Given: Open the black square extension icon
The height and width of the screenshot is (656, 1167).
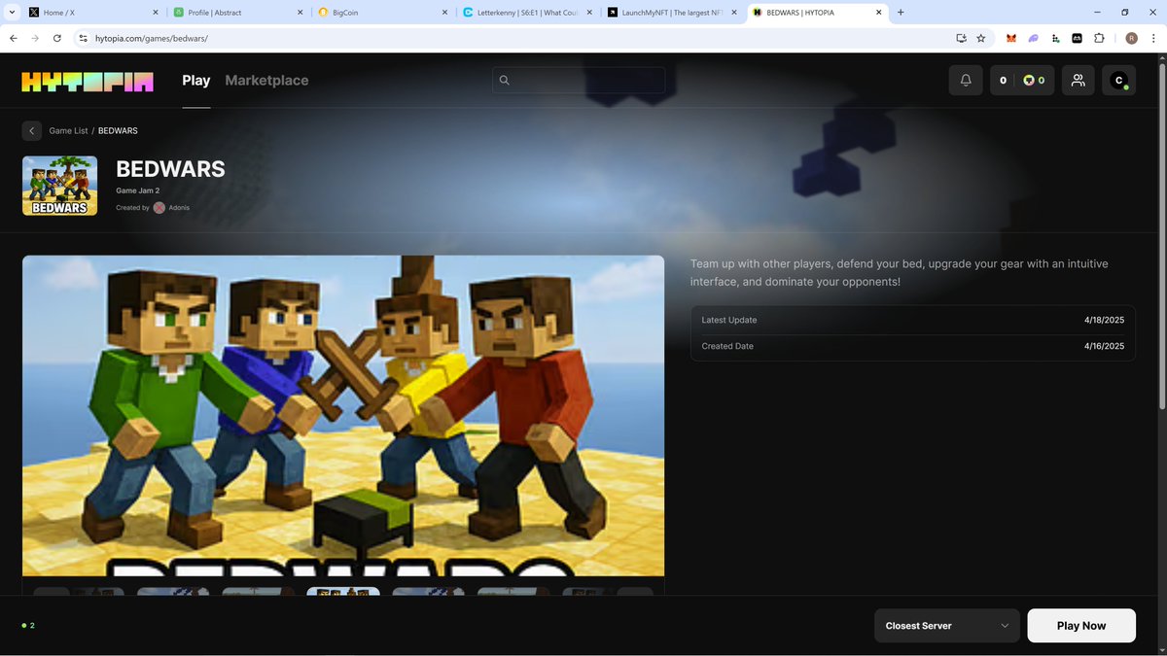Looking at the screenshot, I should tap(1077, 38).
